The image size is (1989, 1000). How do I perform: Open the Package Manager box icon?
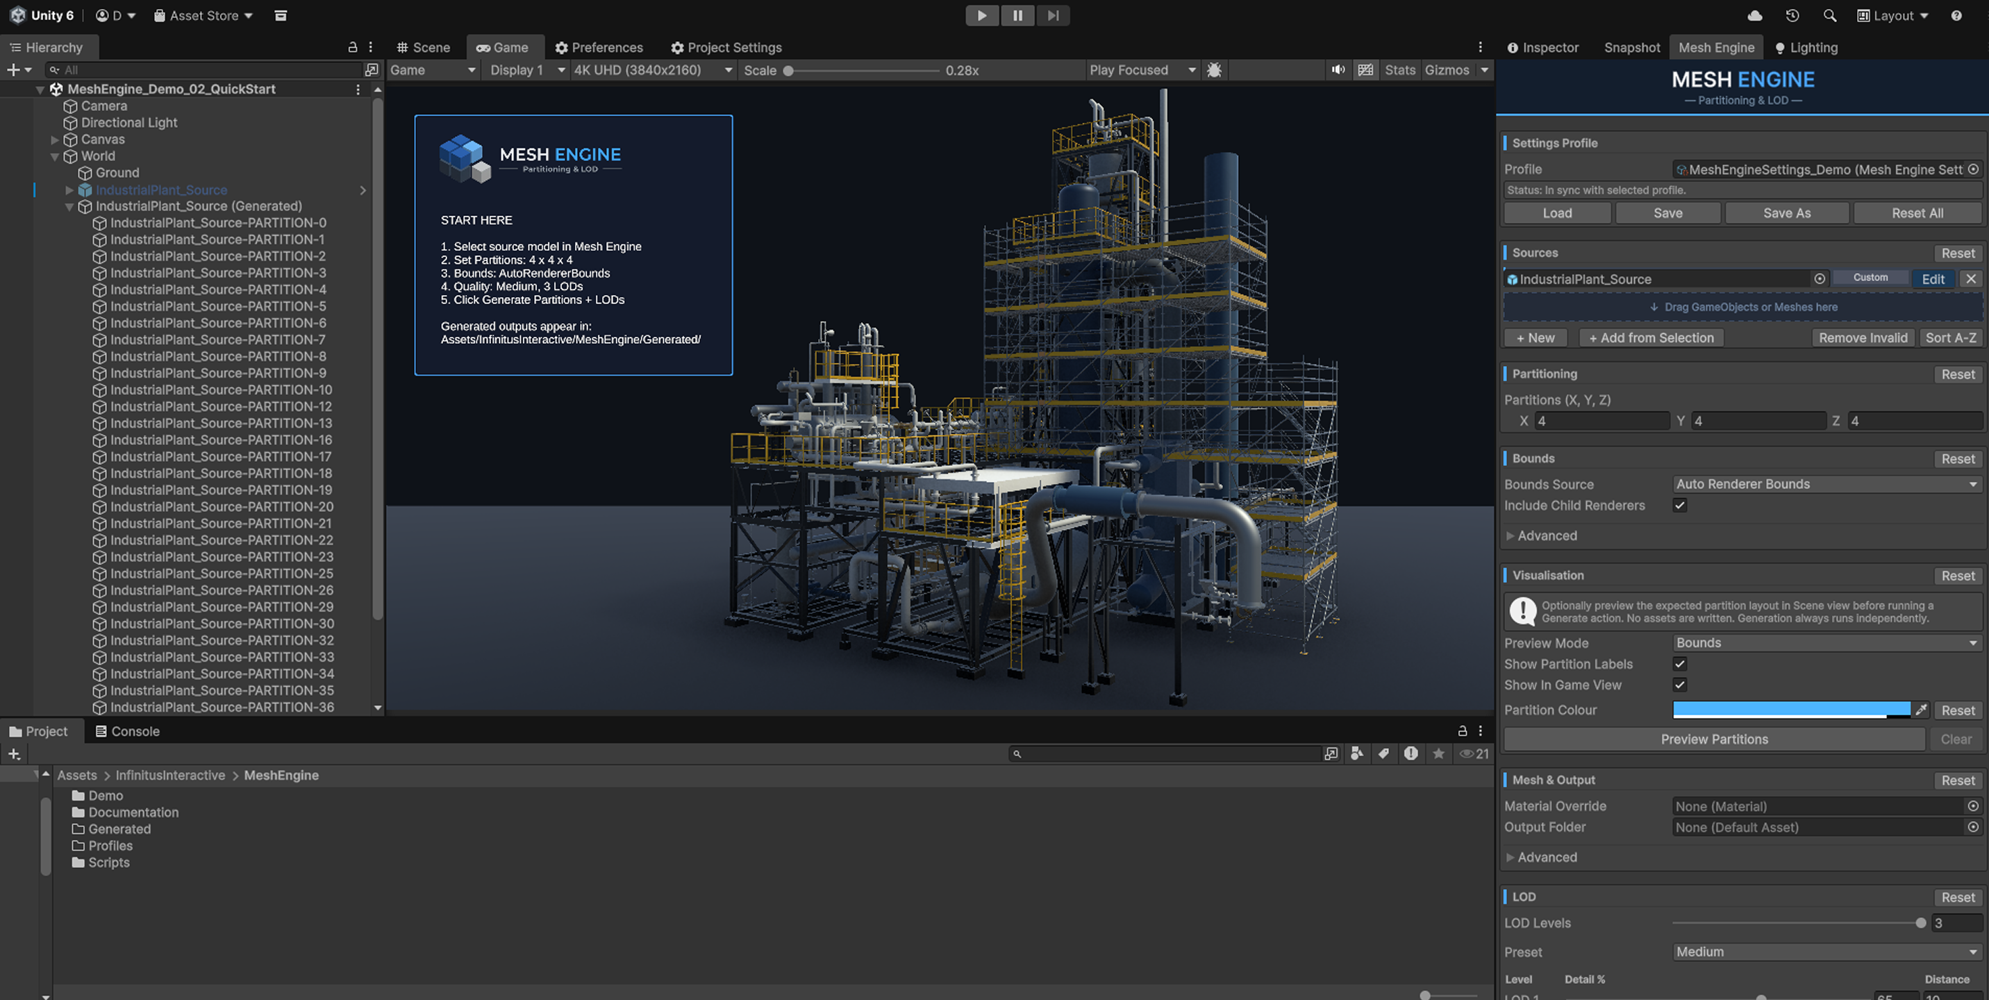pos(281,15)
